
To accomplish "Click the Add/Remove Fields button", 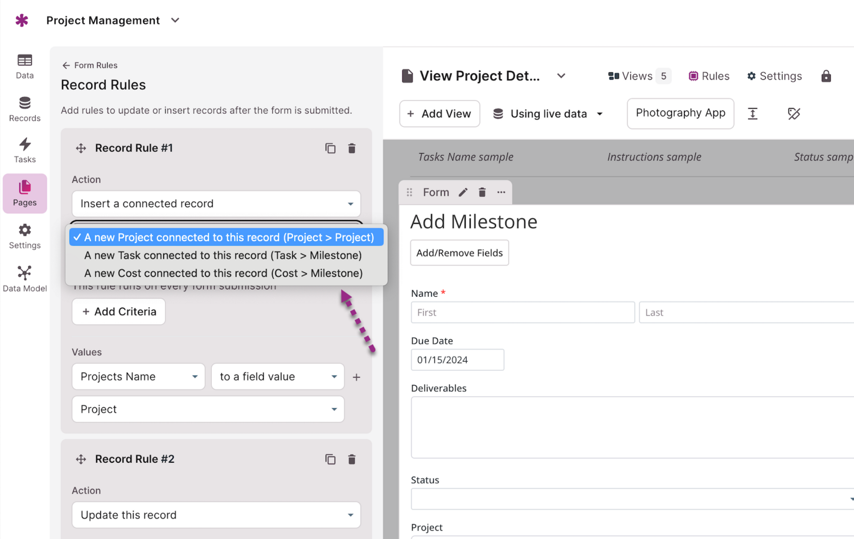I will coord(459,253).
